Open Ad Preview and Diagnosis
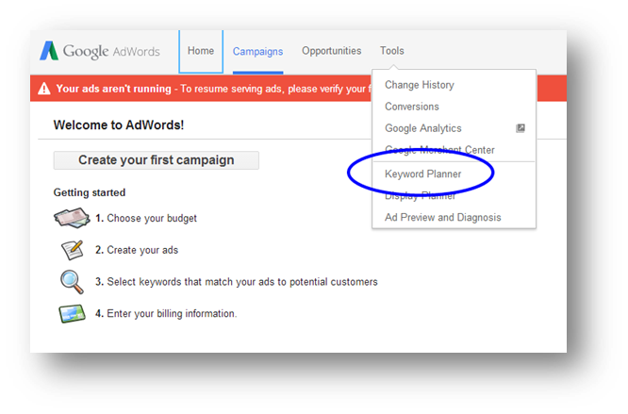 coord(443,218)
